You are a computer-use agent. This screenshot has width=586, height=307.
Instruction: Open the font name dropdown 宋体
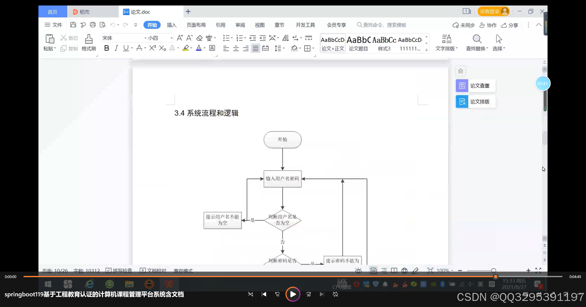pos(145,38)
